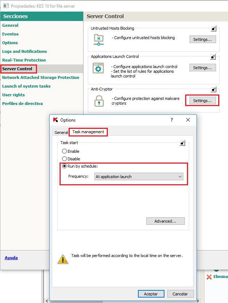This screenshot has width=228, height=303.
Task: Close the Options dialog
Action: click(188, 120)
